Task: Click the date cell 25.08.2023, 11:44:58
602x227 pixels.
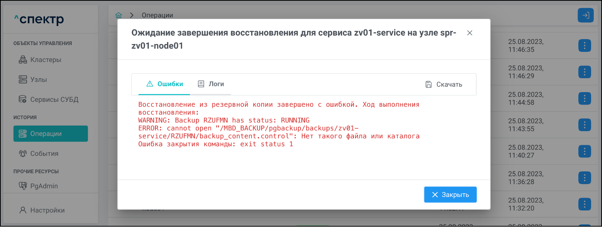Action: click(x=526, y=98)
